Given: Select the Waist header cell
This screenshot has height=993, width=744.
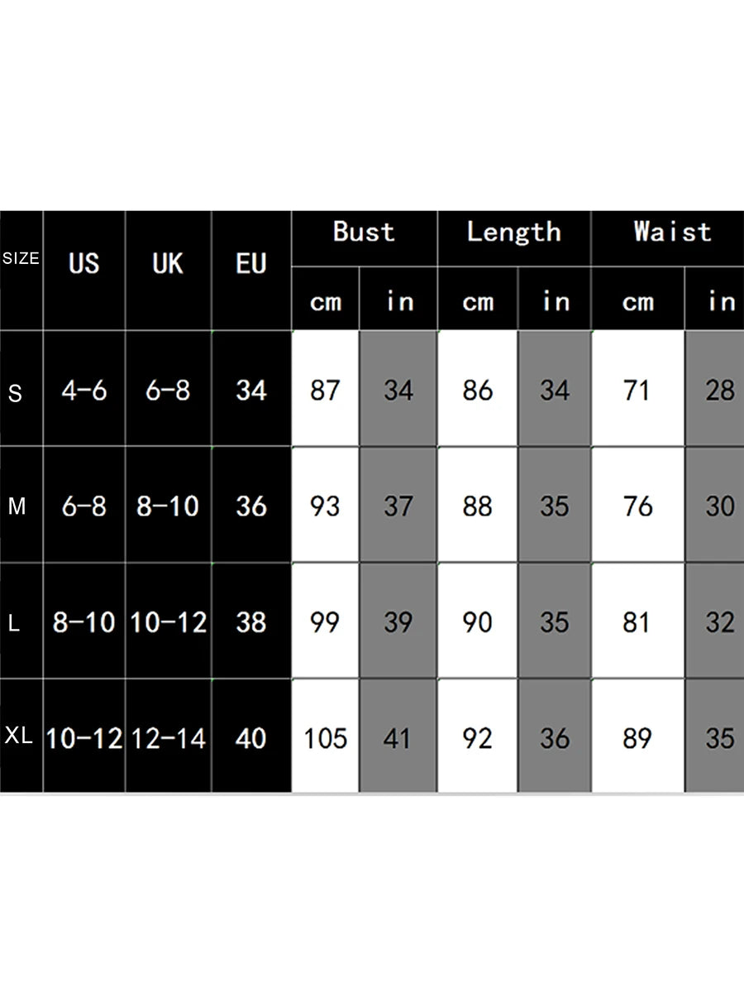Looking at the screenshot, I should click(x=672, y=232).
